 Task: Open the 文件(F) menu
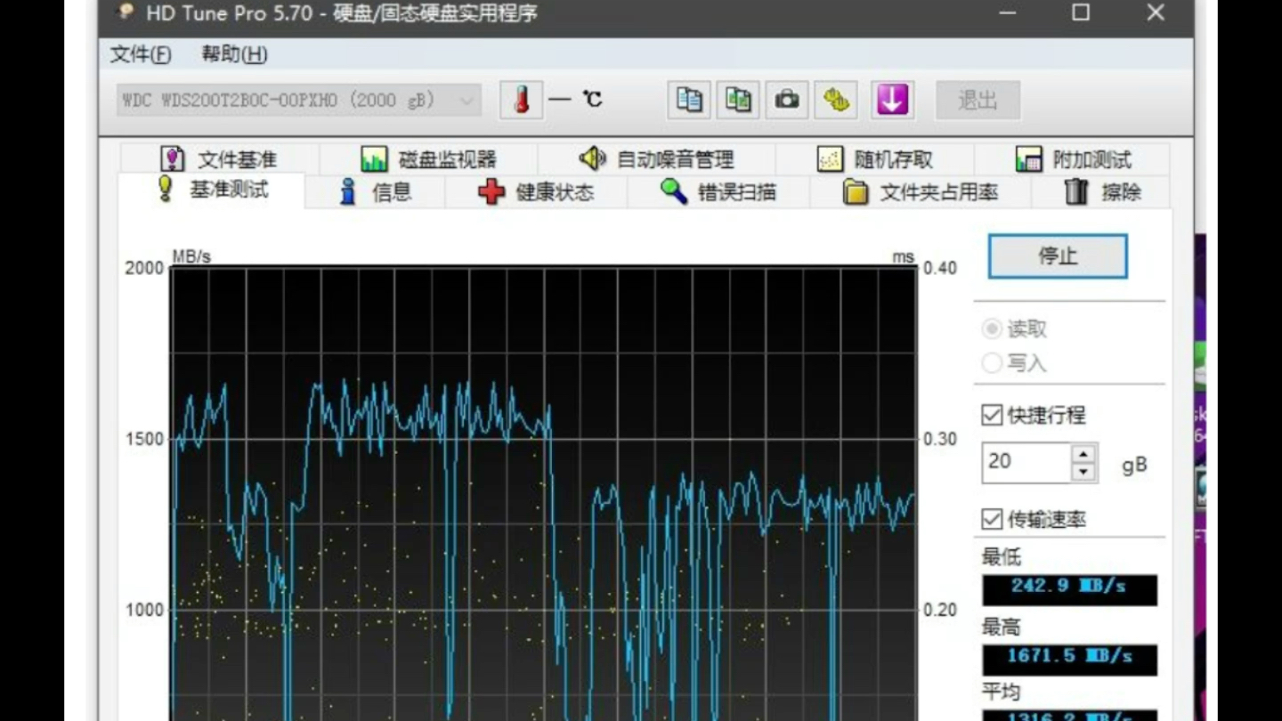[141, 54]
